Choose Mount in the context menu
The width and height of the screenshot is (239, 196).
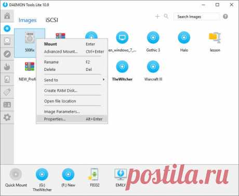[72, 44]
